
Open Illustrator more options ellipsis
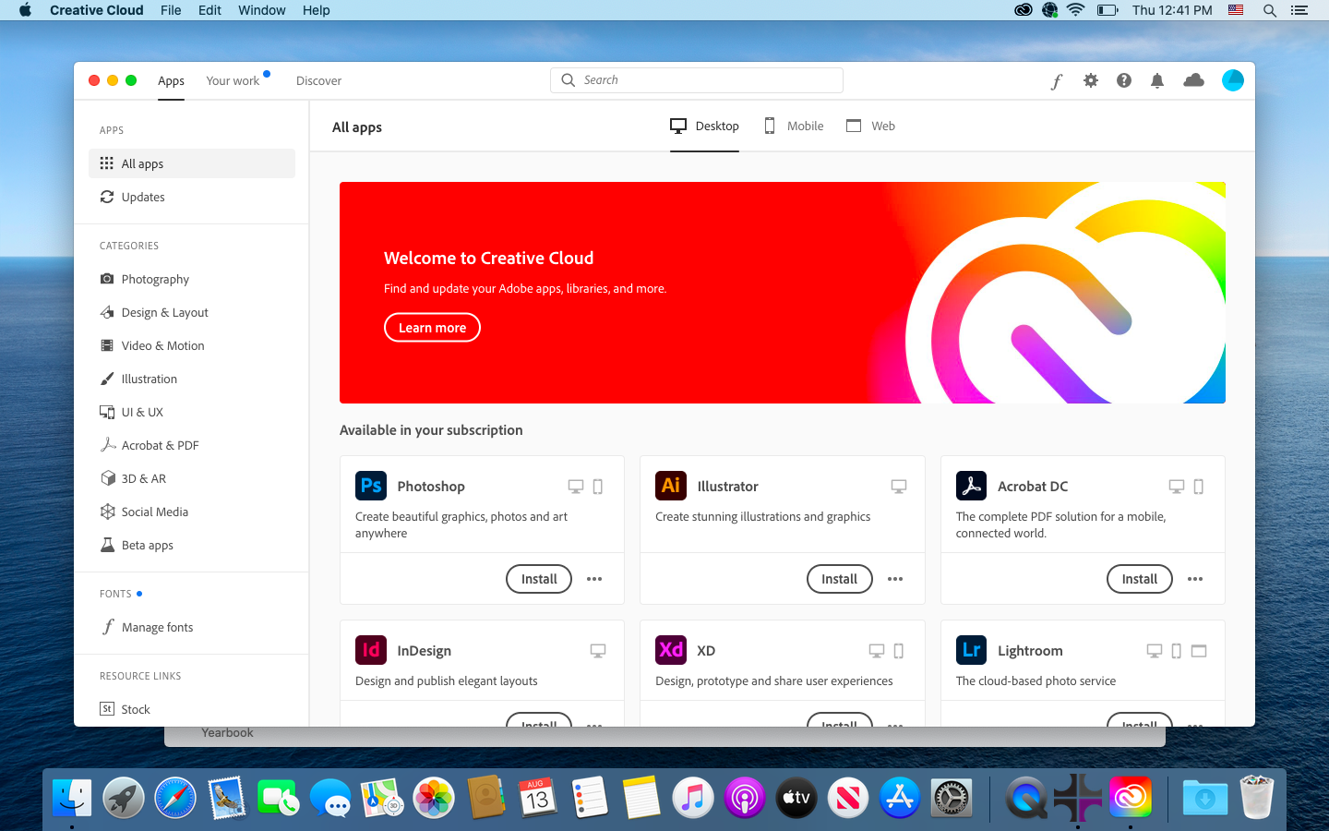tap(895, 579)
